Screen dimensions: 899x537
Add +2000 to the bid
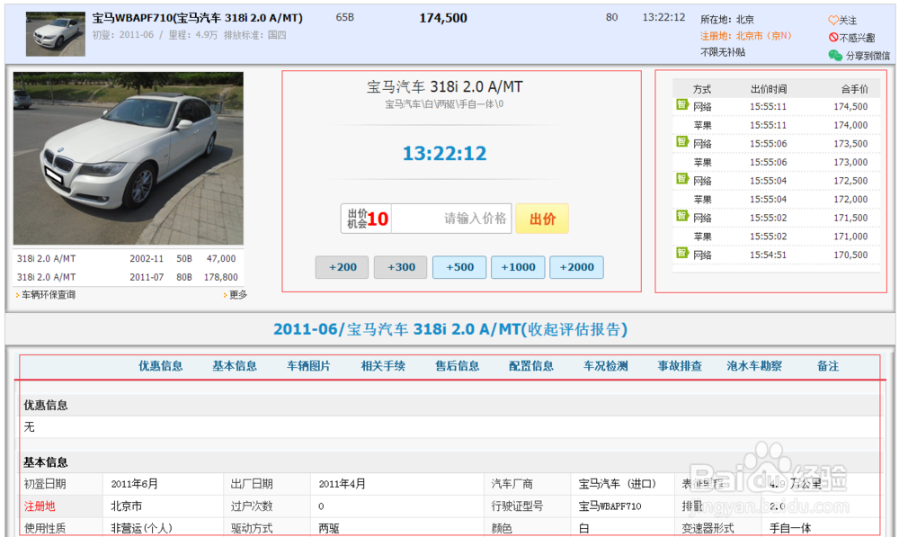pos(576,267)
